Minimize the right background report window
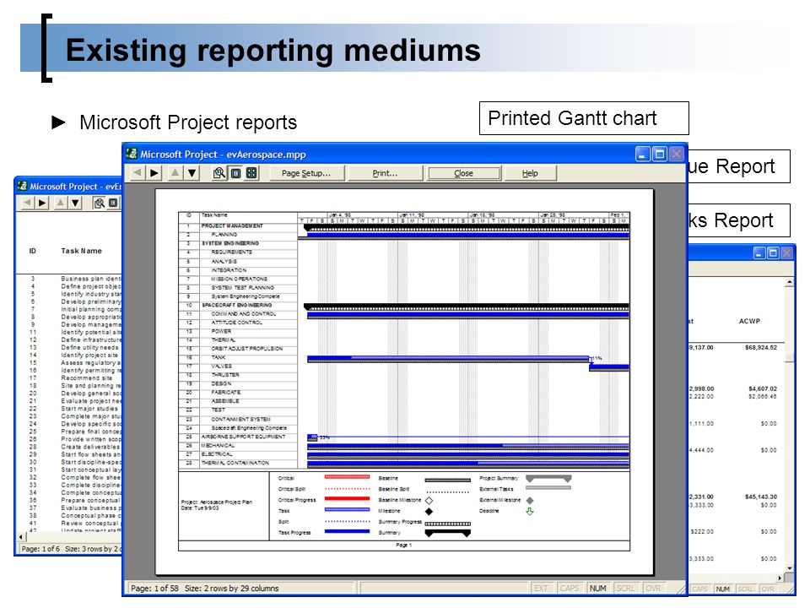This screenshot has height=608, width=810. pos(759,252)
